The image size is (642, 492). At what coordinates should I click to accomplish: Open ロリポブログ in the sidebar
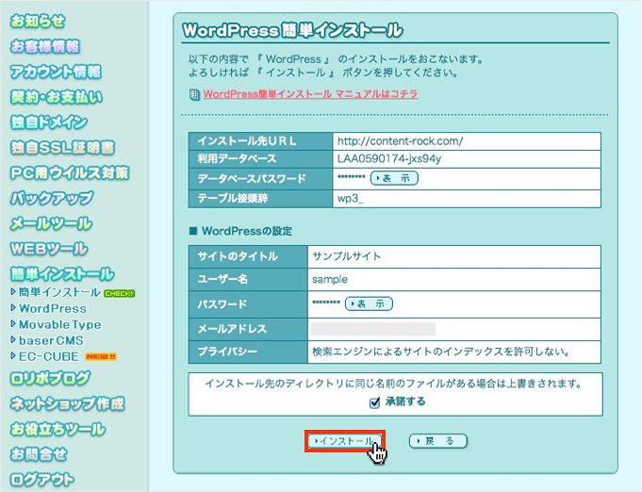(x=50, y=378)
